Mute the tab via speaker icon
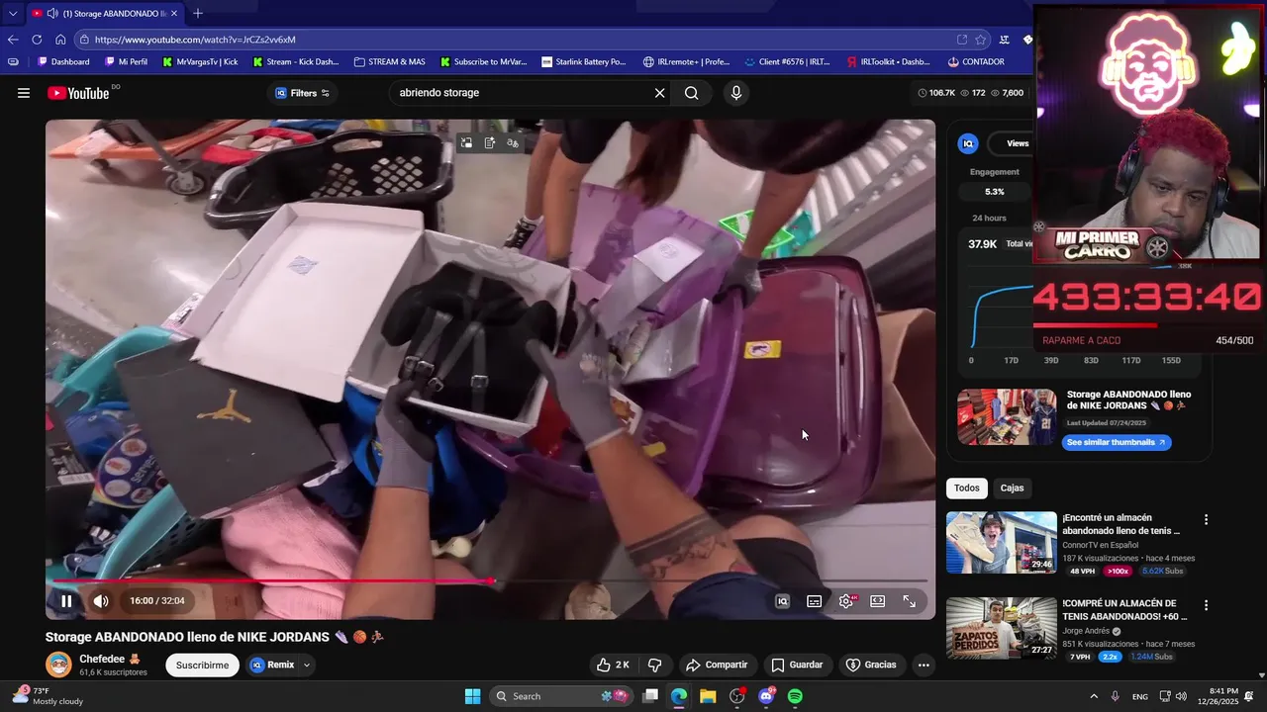Viewport: 1267px width, 712px height. pyautogui.click(x=52, y=13)
